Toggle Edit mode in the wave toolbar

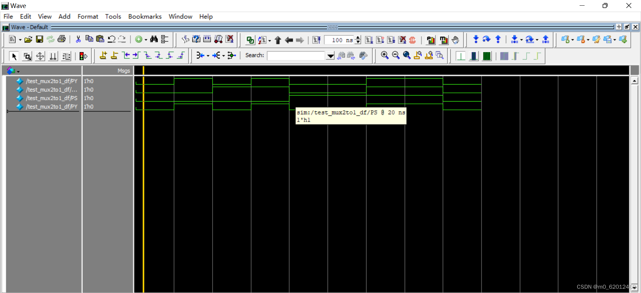[x=66, y=56]
